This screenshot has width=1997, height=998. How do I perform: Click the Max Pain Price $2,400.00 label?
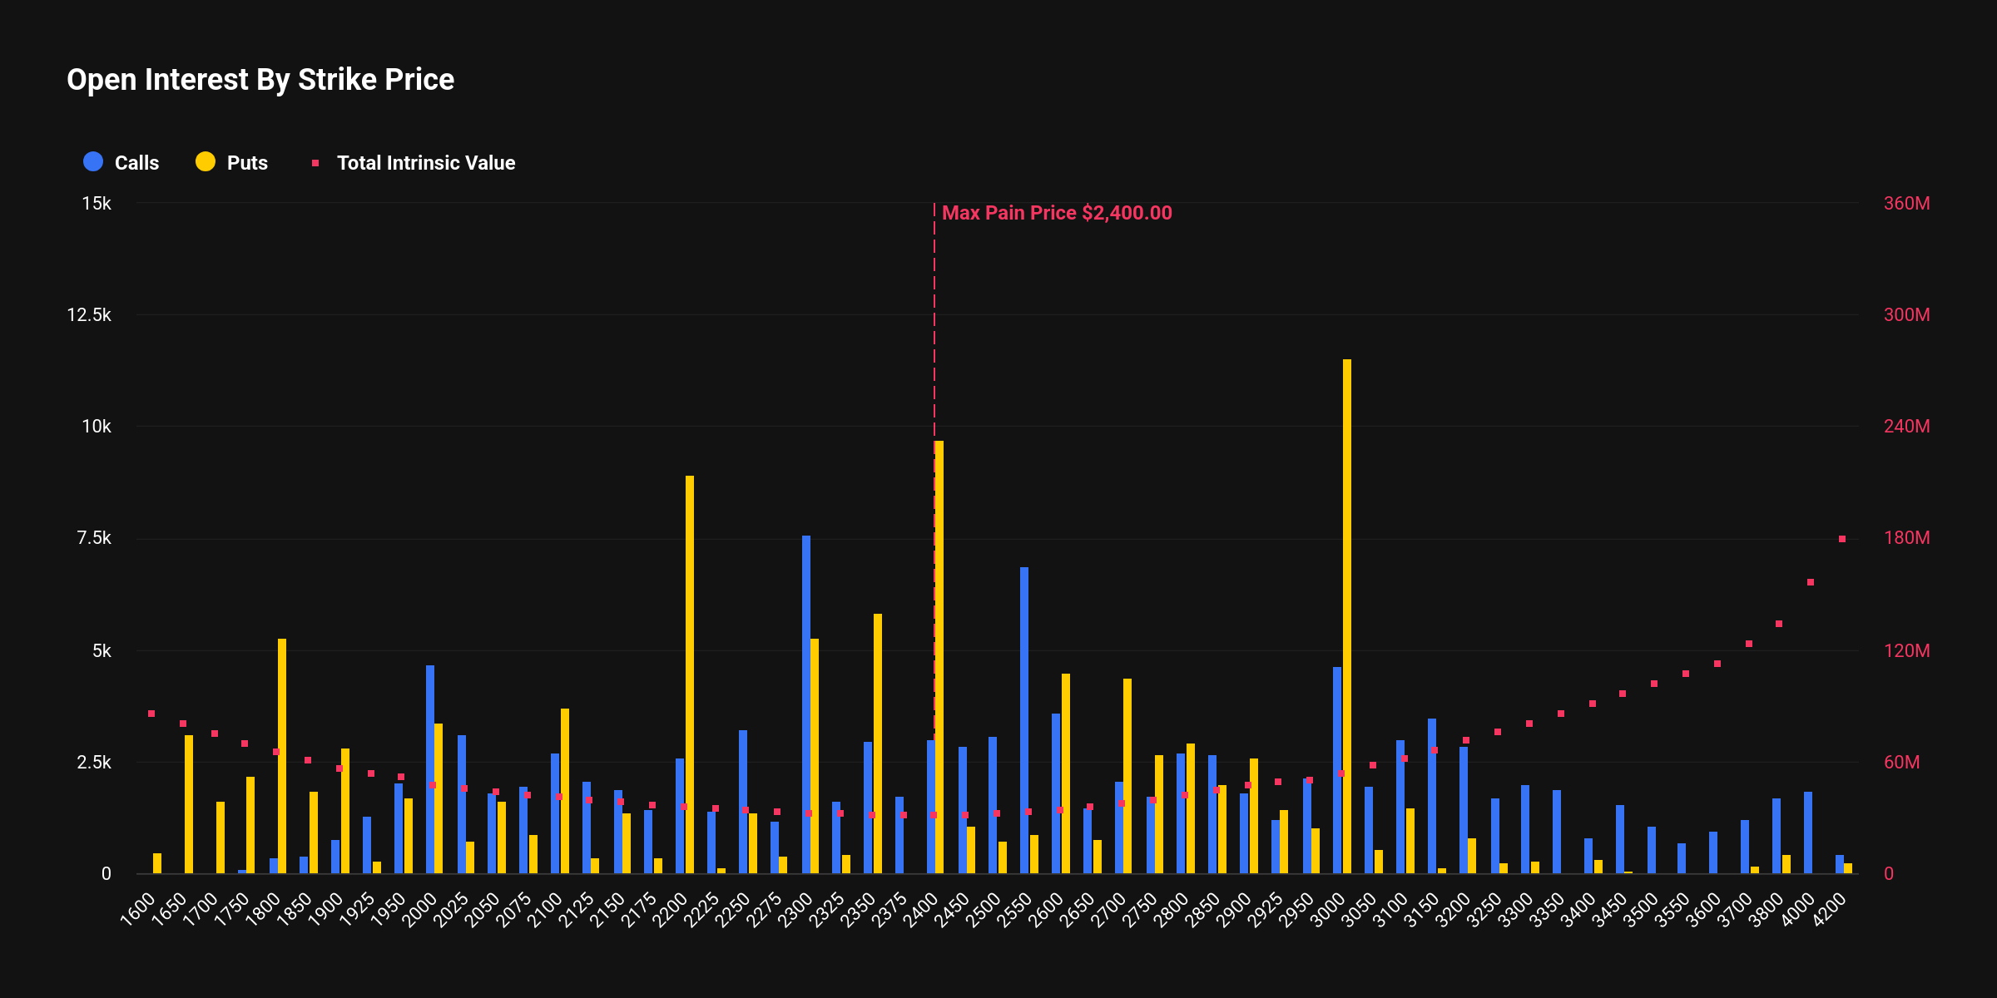1056,213
